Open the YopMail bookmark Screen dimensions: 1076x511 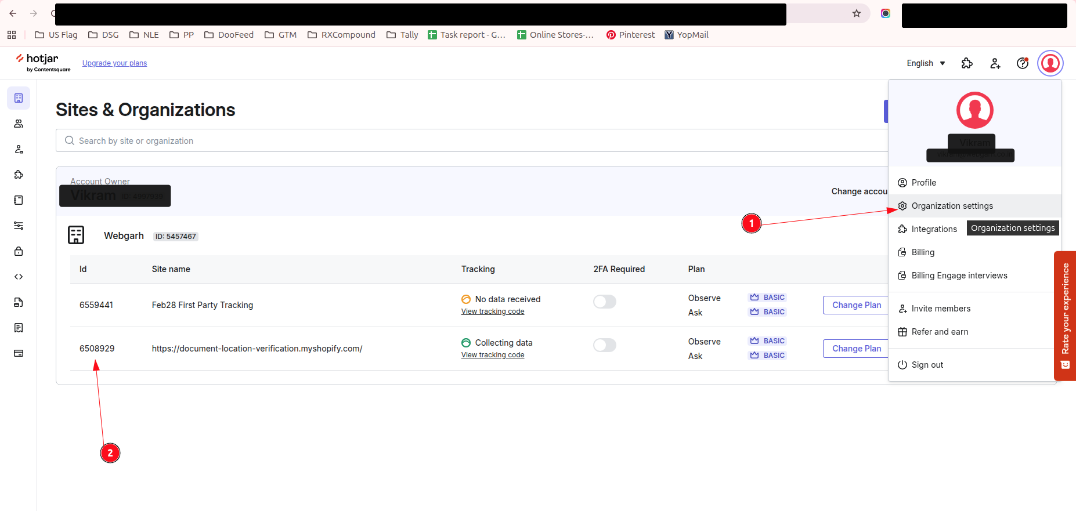687,35
